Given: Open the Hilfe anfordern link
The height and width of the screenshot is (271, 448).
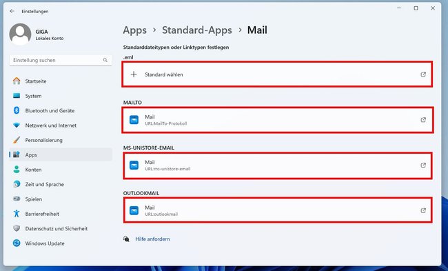Looking at the screenshot, I should pos(152,239).
